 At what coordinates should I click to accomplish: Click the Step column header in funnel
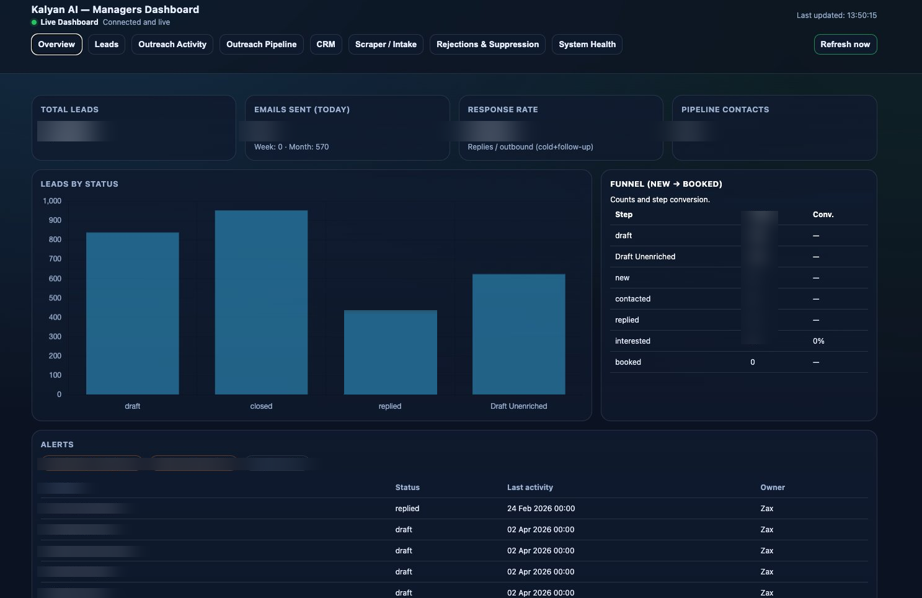[624, 215]
